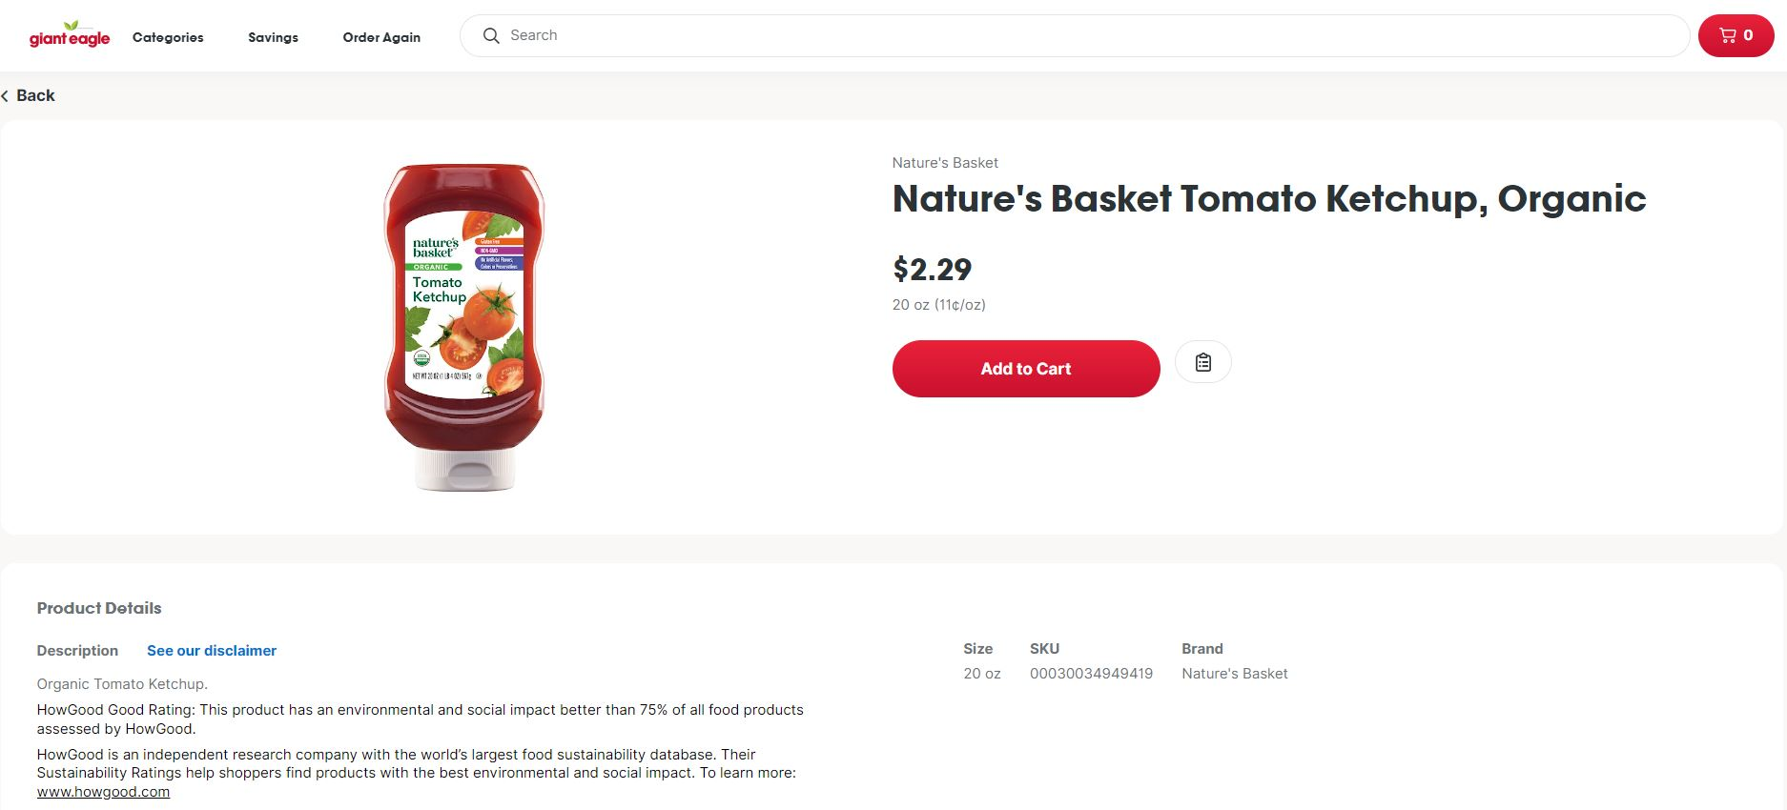Open the Categories menu

pos(168,37)
